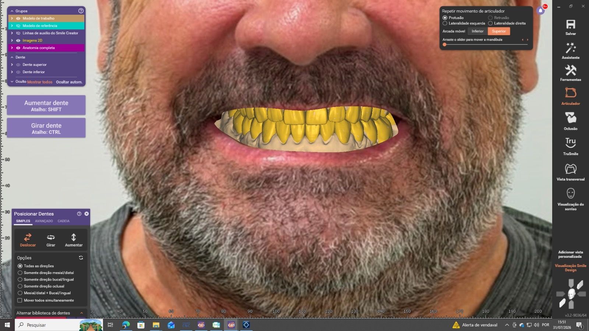Screen dimensions: 589x331
Task: Switch to the CADEIA tab
Action: tap(63, 221)
